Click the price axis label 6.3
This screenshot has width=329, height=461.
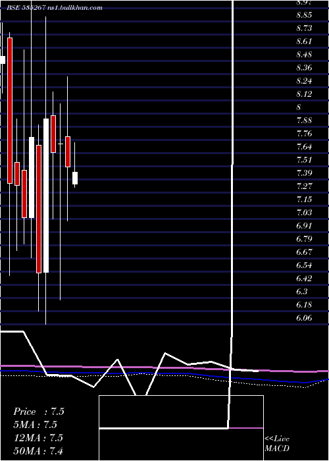pos(301,291)
